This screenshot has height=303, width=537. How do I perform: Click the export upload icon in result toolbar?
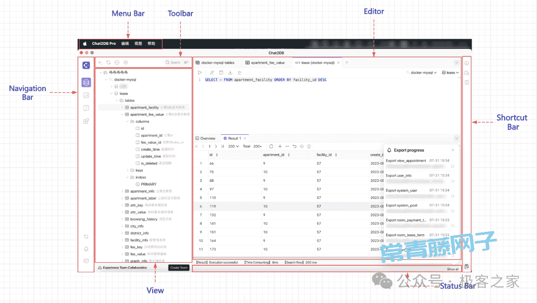tap(309, 146)
